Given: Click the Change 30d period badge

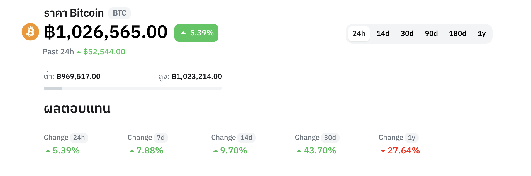Looking at the screenshot, I should tap(330, 138).
